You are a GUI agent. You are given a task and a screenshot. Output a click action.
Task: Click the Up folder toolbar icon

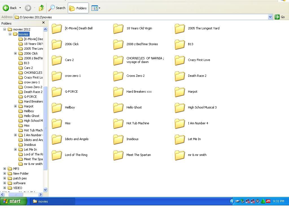pyautogui.click(x=41, y=8)
